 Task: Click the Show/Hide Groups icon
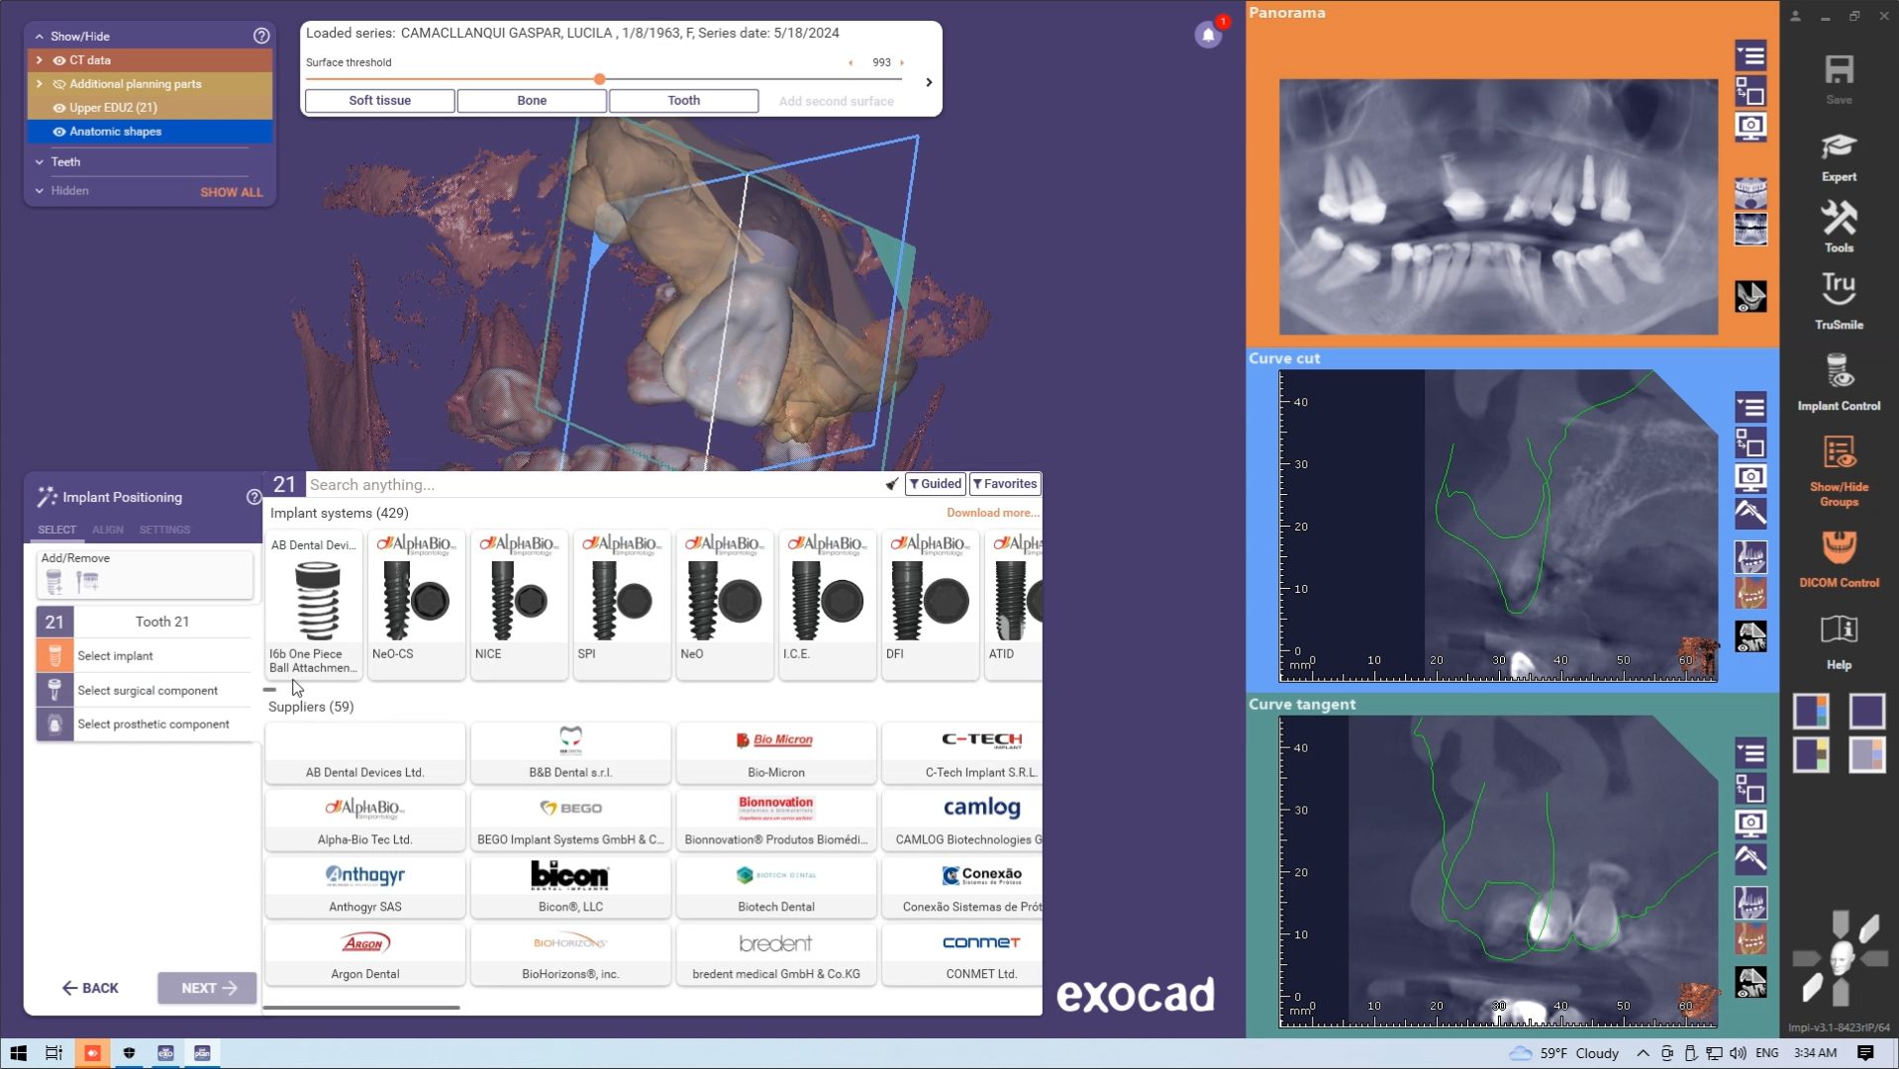coord(1838,470)
